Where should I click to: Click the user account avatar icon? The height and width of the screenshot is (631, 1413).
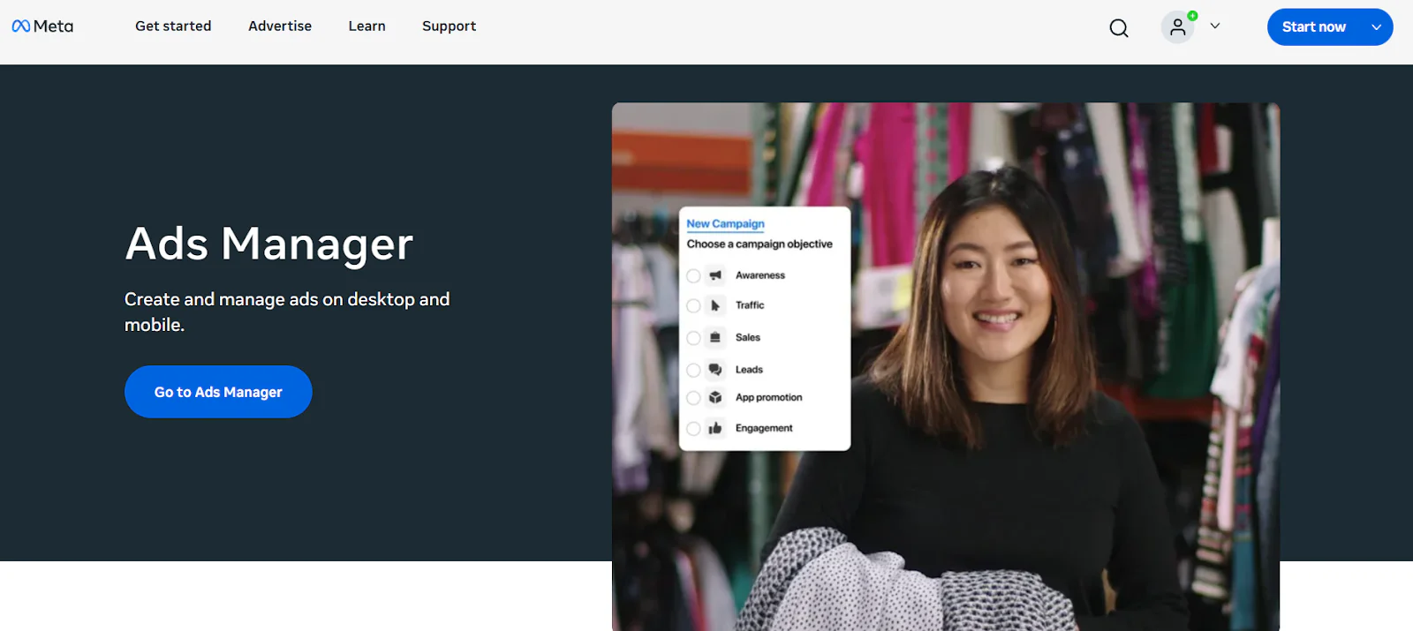[x=1178, y=27]
